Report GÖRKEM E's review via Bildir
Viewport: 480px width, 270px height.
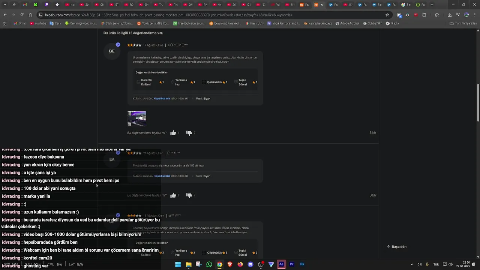click(x=373, y=133)
